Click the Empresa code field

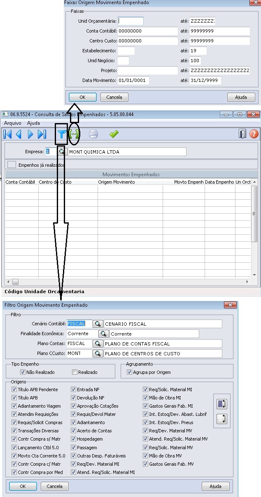pos(51,152)
